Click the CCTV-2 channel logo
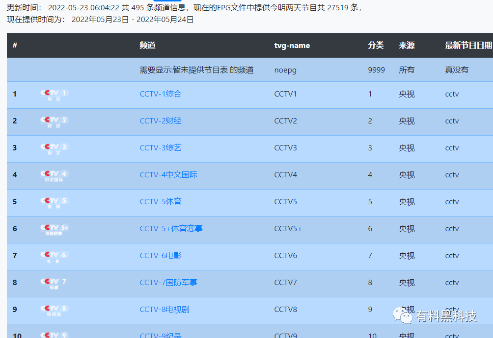 55,122
